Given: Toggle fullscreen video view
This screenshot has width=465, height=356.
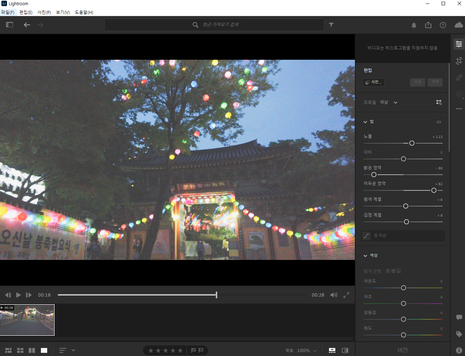Looking at the screenshot, I should pyautogui.click(x=346, y=295).
